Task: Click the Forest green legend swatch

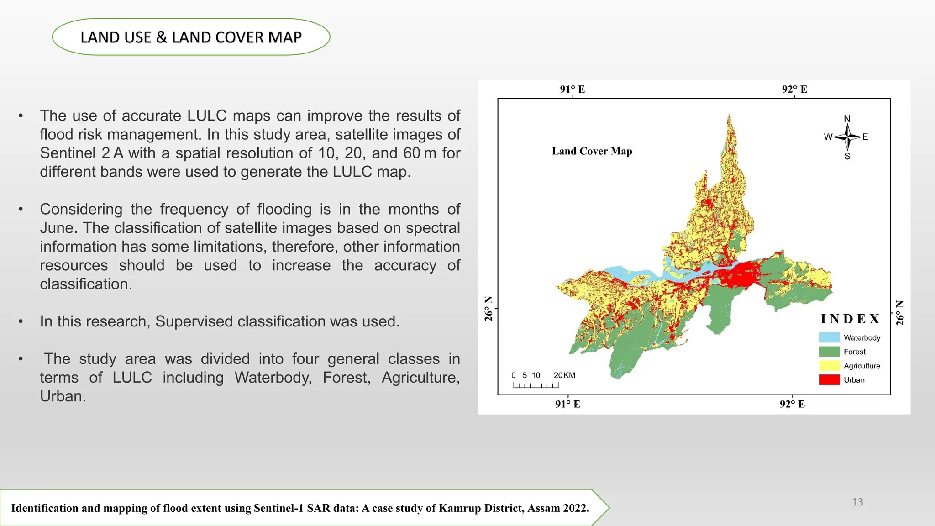Action: point(830,352)
